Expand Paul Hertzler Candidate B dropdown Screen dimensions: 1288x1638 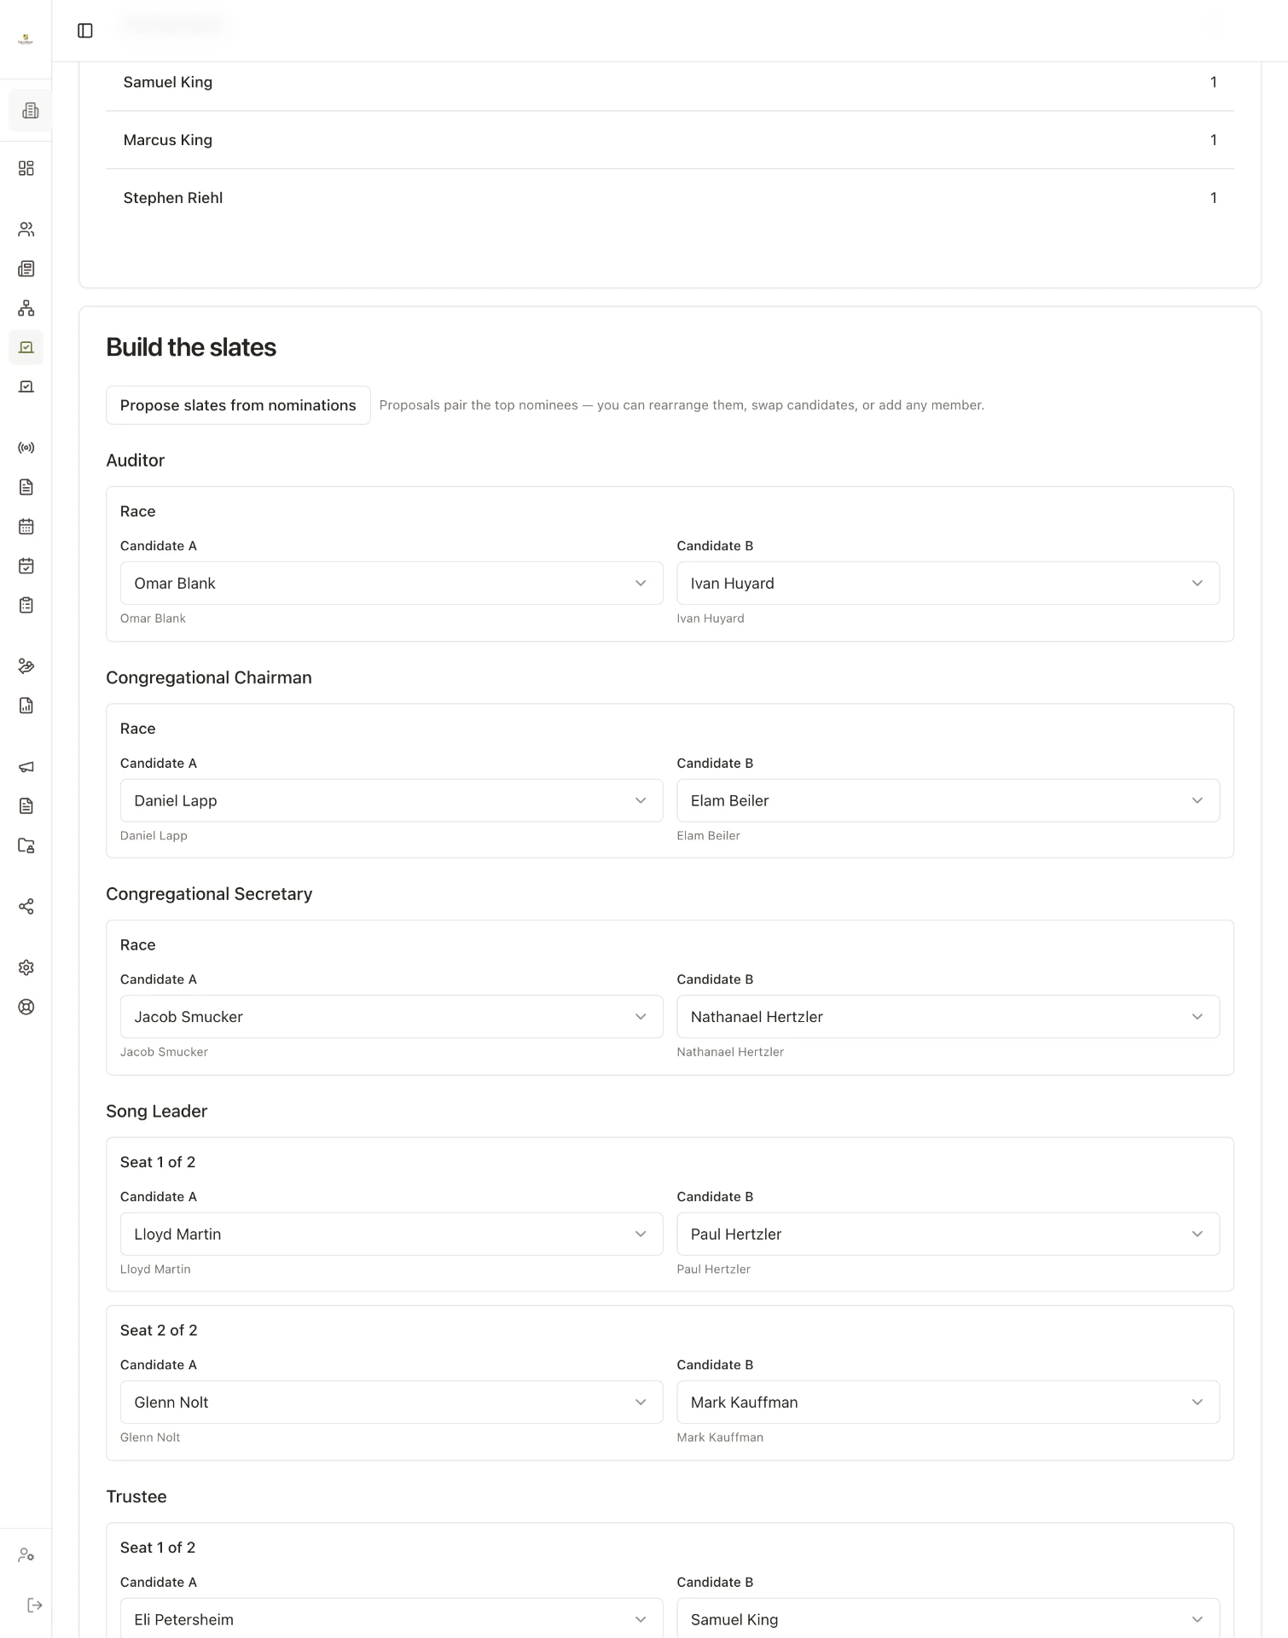[948, 1234]
